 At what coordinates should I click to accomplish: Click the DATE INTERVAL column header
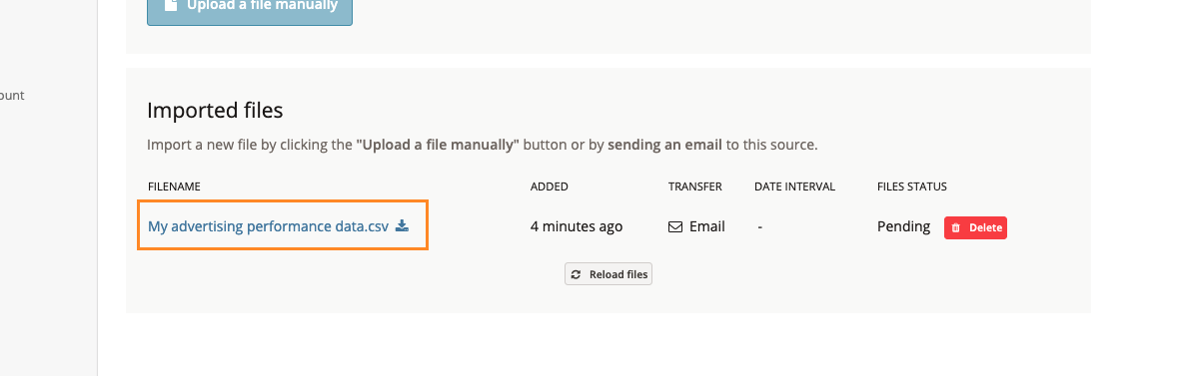coord(794,187)
